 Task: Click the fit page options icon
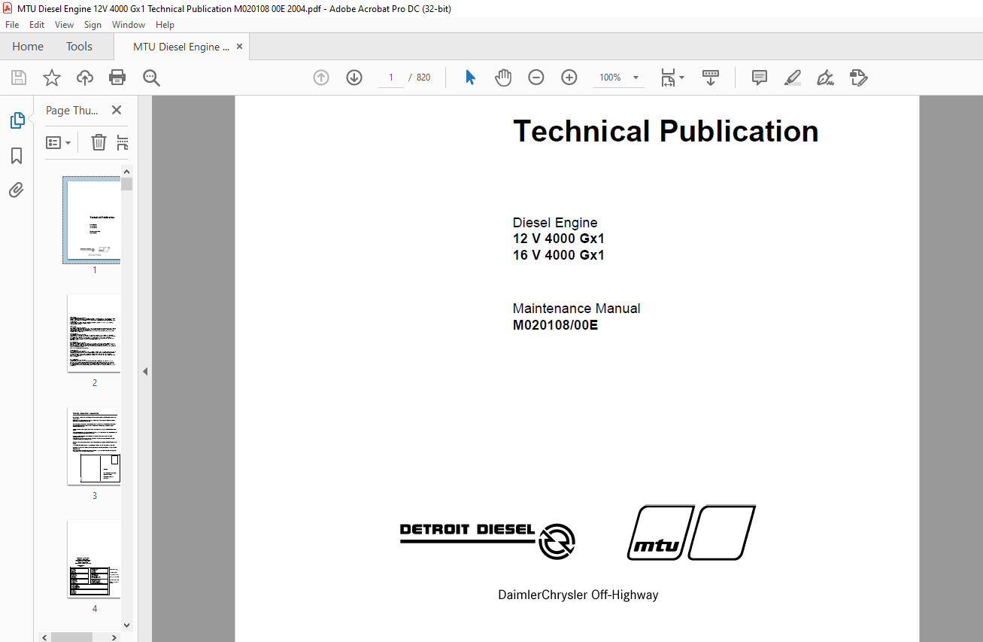667,78
